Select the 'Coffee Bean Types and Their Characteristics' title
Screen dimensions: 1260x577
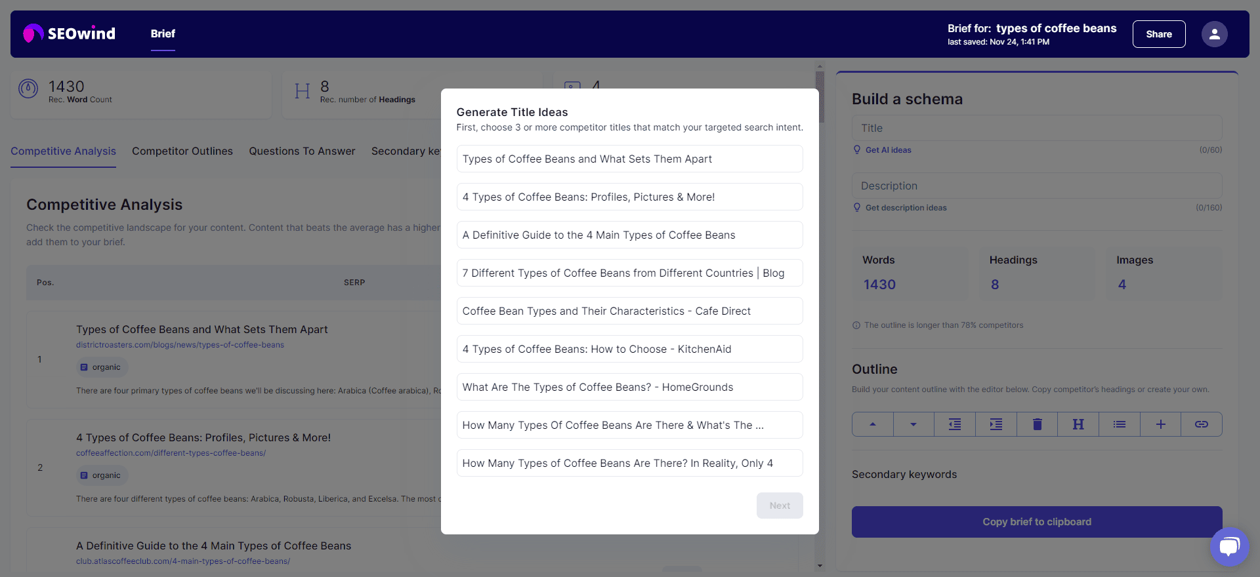coord(629,311)
